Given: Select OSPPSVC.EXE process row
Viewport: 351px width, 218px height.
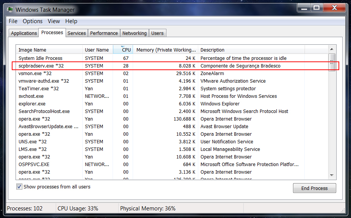Looking at the screenshot, I should click(172, 165).
